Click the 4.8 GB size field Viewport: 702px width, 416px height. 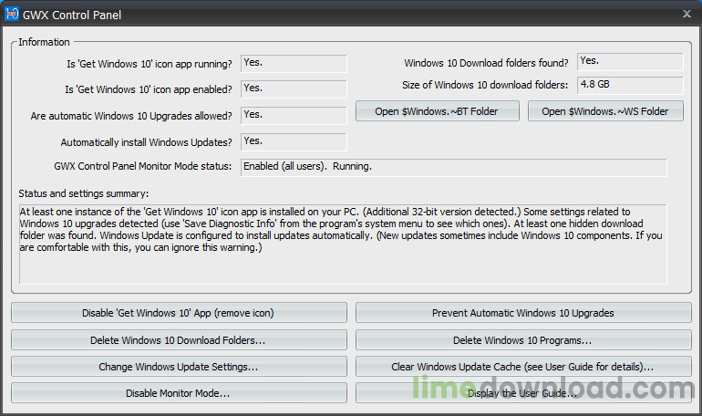[630, 85]
